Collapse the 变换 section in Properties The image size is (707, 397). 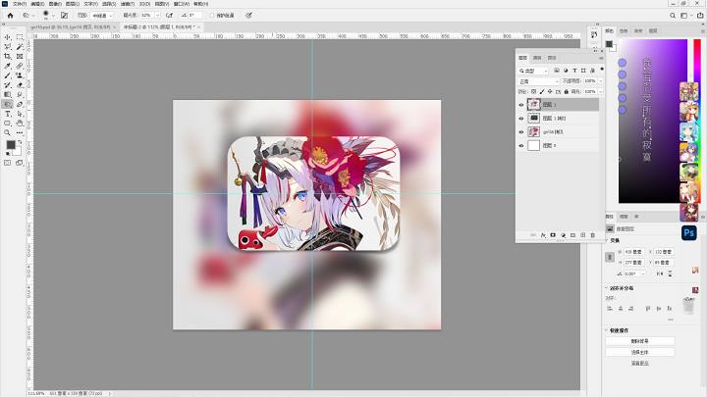click(607, 240)
